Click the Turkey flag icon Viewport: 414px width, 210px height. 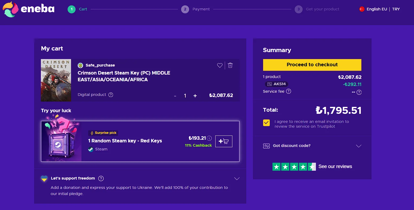pyautogui.click(x=362, y=9)
